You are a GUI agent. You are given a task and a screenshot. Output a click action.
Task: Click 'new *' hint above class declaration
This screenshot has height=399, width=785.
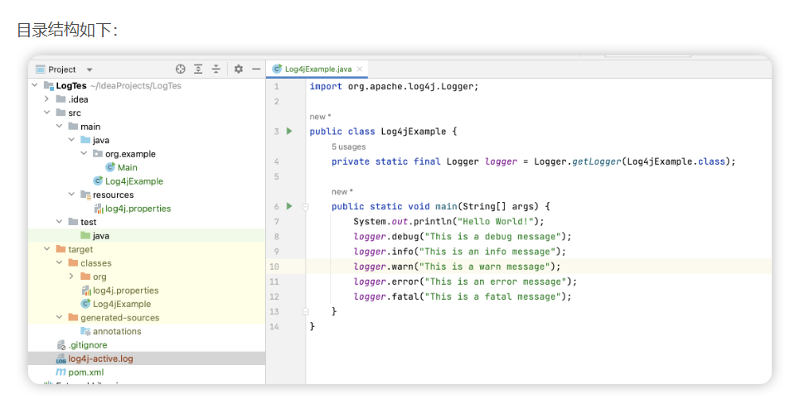(x=321, y=117)
